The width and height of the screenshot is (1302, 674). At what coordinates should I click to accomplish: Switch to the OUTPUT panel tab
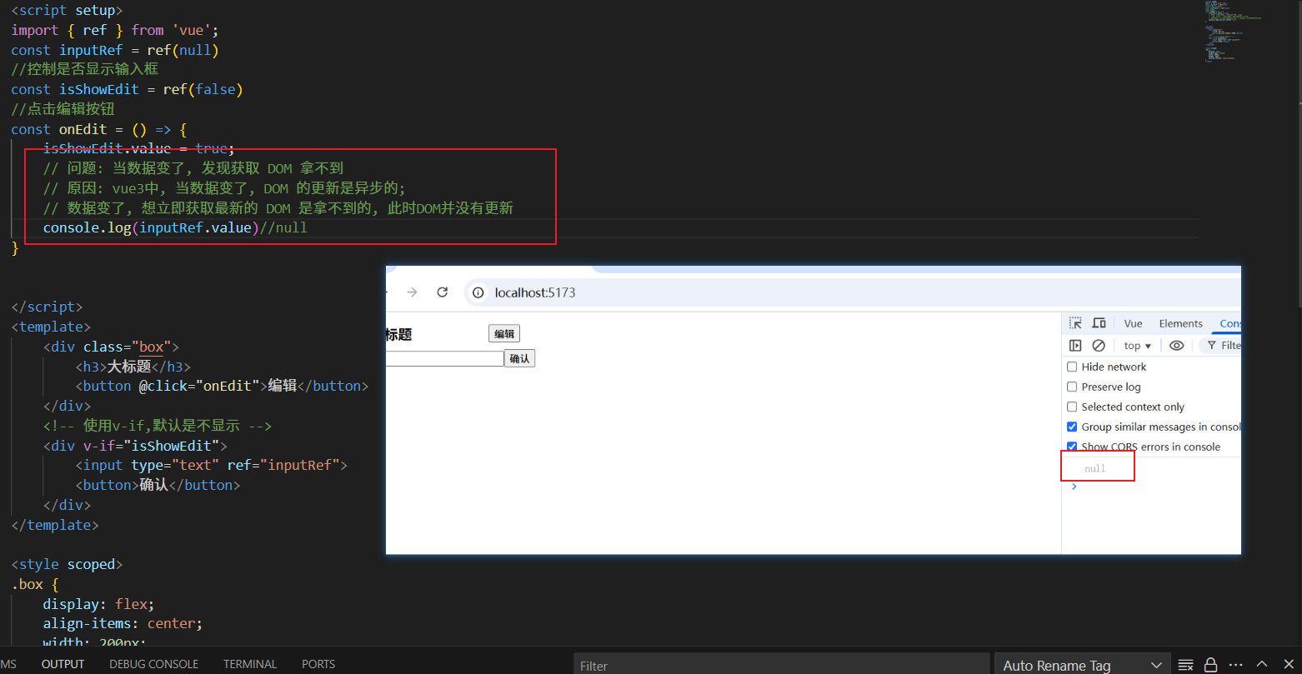pos(63,664)
